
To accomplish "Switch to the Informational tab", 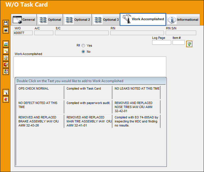I will 183,20.
